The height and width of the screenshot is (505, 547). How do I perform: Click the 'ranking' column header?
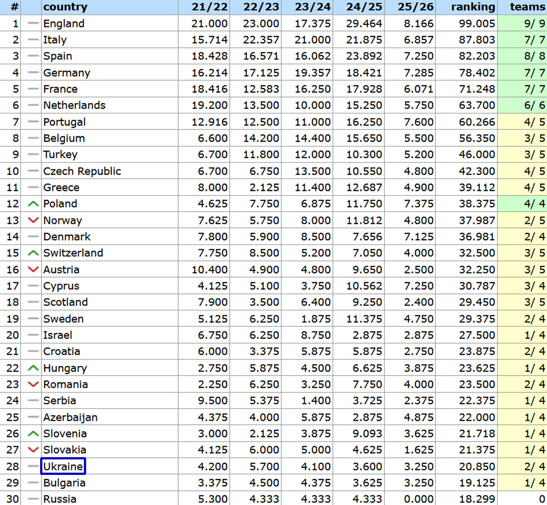tap(473, 7)
